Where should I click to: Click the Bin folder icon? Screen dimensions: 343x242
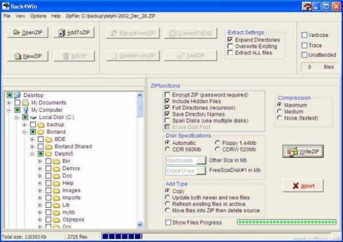click(x=56, y=161)
